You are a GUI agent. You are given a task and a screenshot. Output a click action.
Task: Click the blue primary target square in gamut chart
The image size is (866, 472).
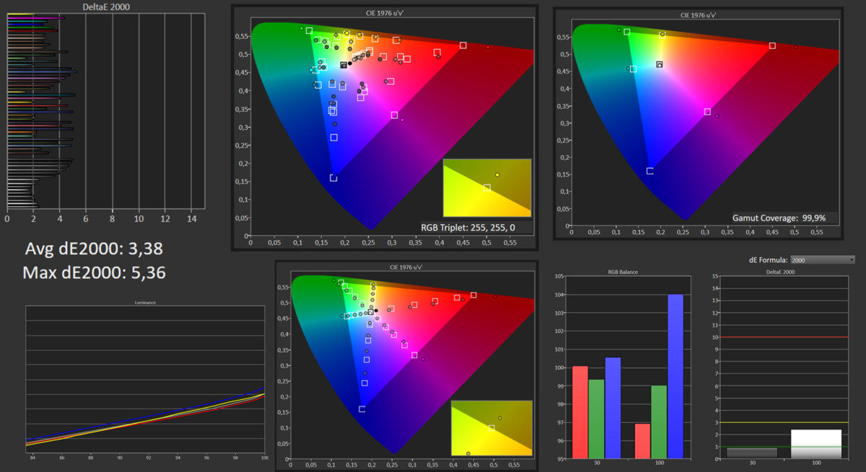click(x=649, y=171)
